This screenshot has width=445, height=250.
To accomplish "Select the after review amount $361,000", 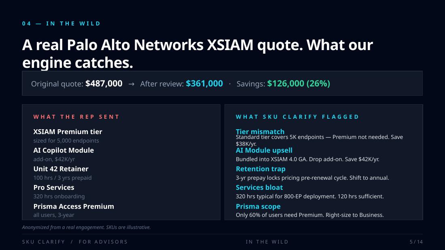I will point(204,84).
